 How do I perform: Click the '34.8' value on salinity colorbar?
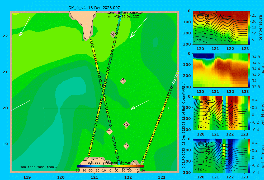point(256,57)
